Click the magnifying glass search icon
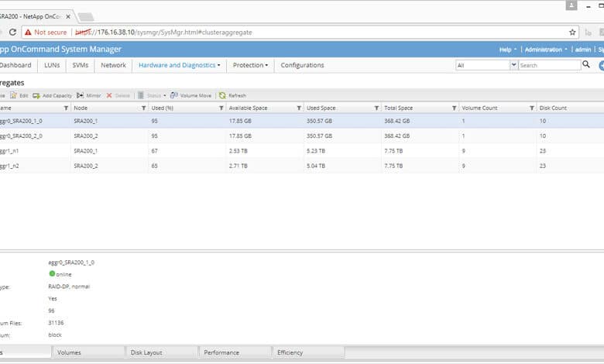Screen dimensions: 604x364 586,64
